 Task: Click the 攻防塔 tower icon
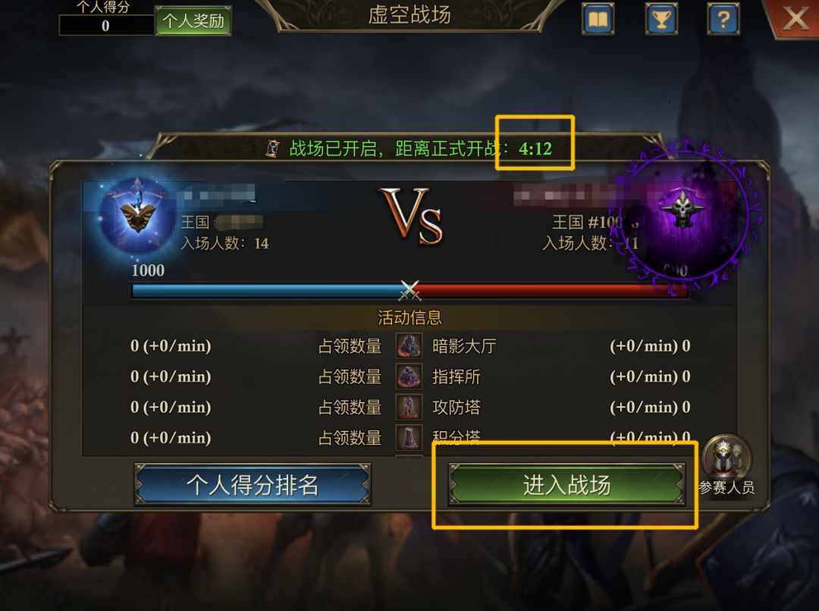point(409,407)
